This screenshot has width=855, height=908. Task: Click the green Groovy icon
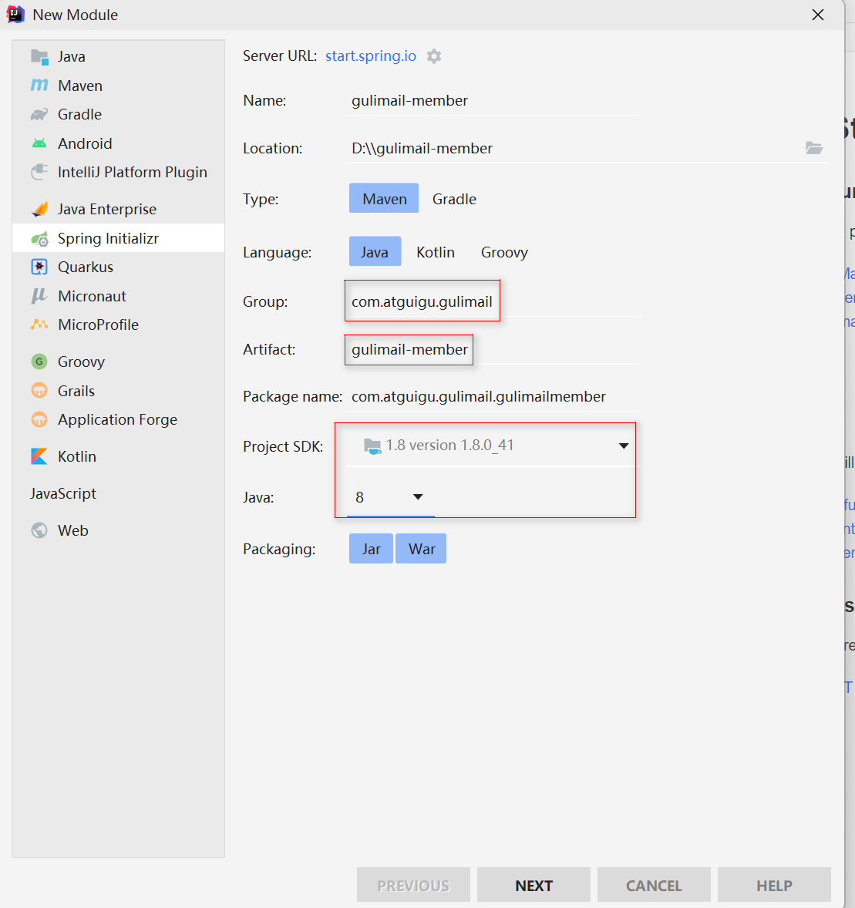(39, 362)
